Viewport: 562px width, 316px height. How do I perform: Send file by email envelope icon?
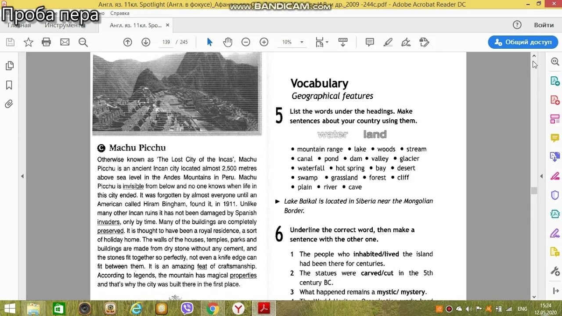[65, 42]
